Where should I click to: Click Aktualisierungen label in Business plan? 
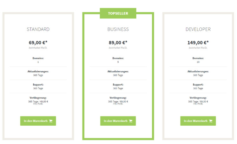[118, 71]
